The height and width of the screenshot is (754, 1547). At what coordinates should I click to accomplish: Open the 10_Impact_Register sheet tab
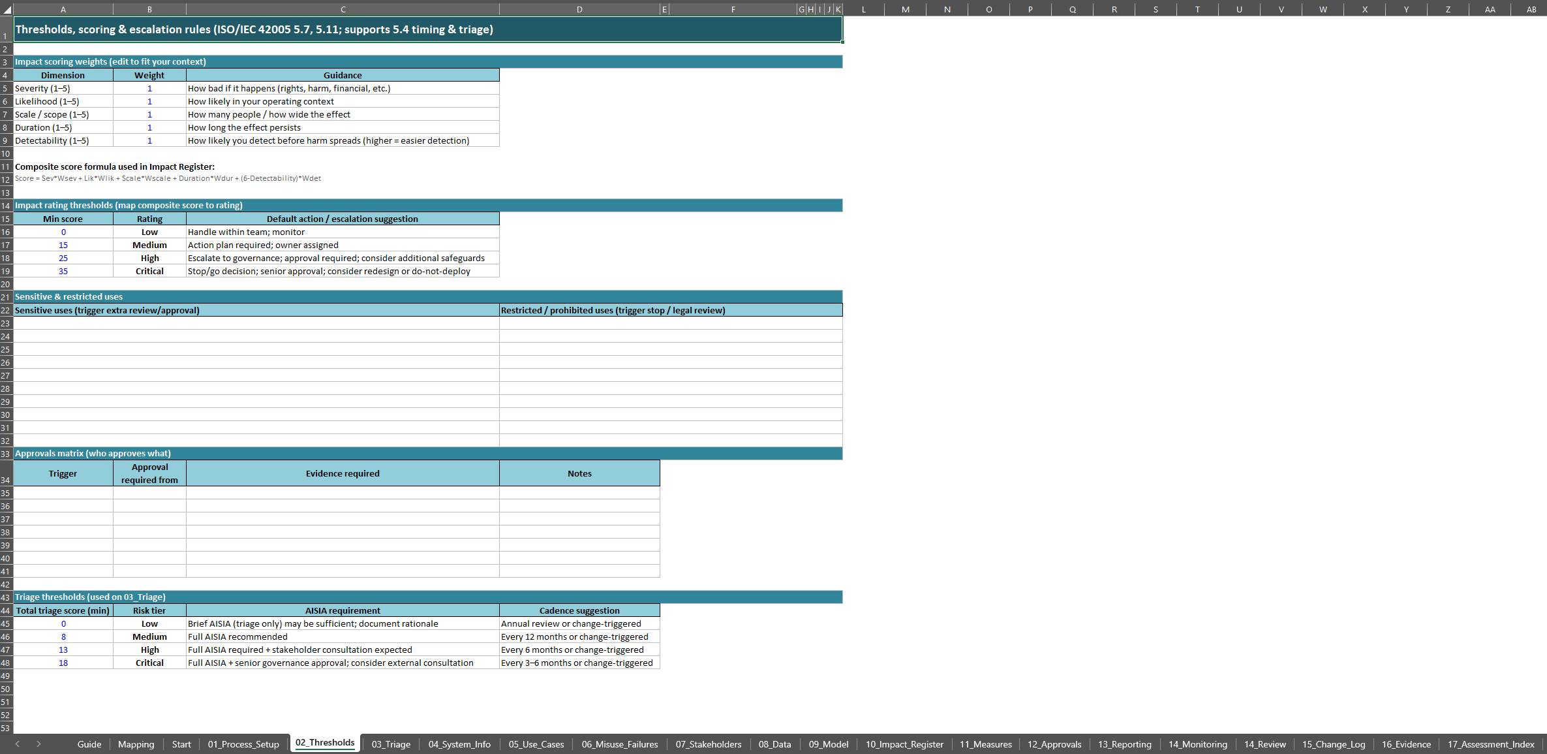tap(904, 744)
